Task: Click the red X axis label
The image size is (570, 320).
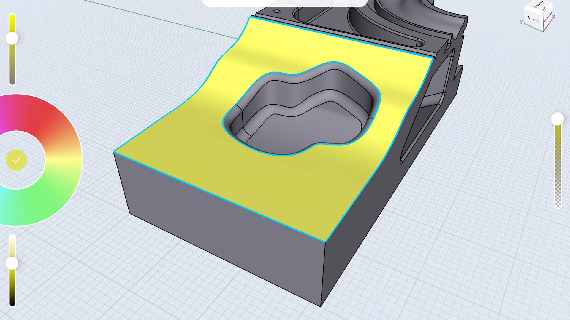Action: [554, 17]
